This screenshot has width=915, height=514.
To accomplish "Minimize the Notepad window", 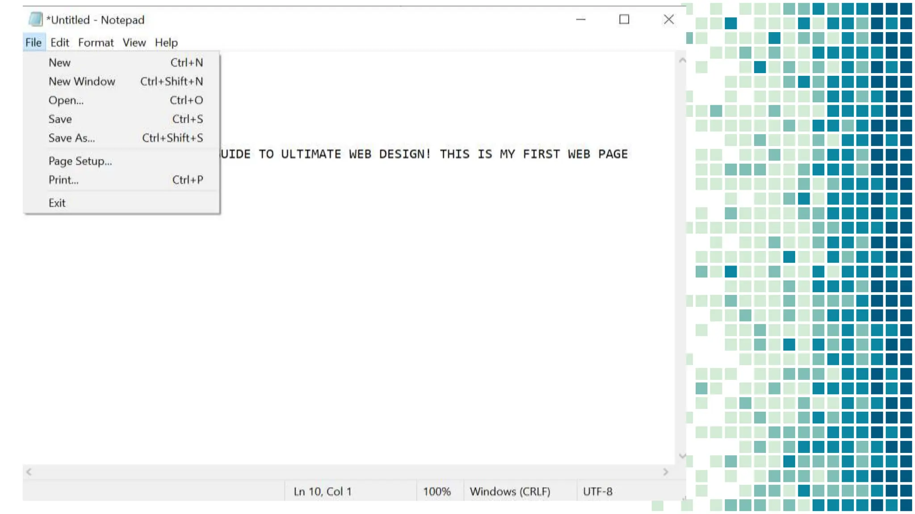I will tap(580, 20).
